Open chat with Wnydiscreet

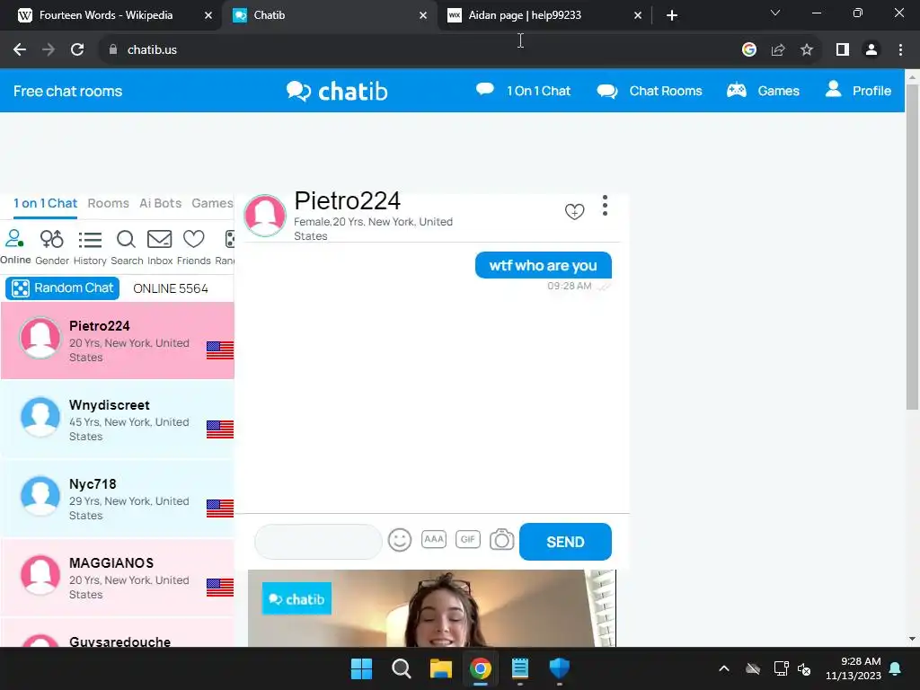pos(118,420)
